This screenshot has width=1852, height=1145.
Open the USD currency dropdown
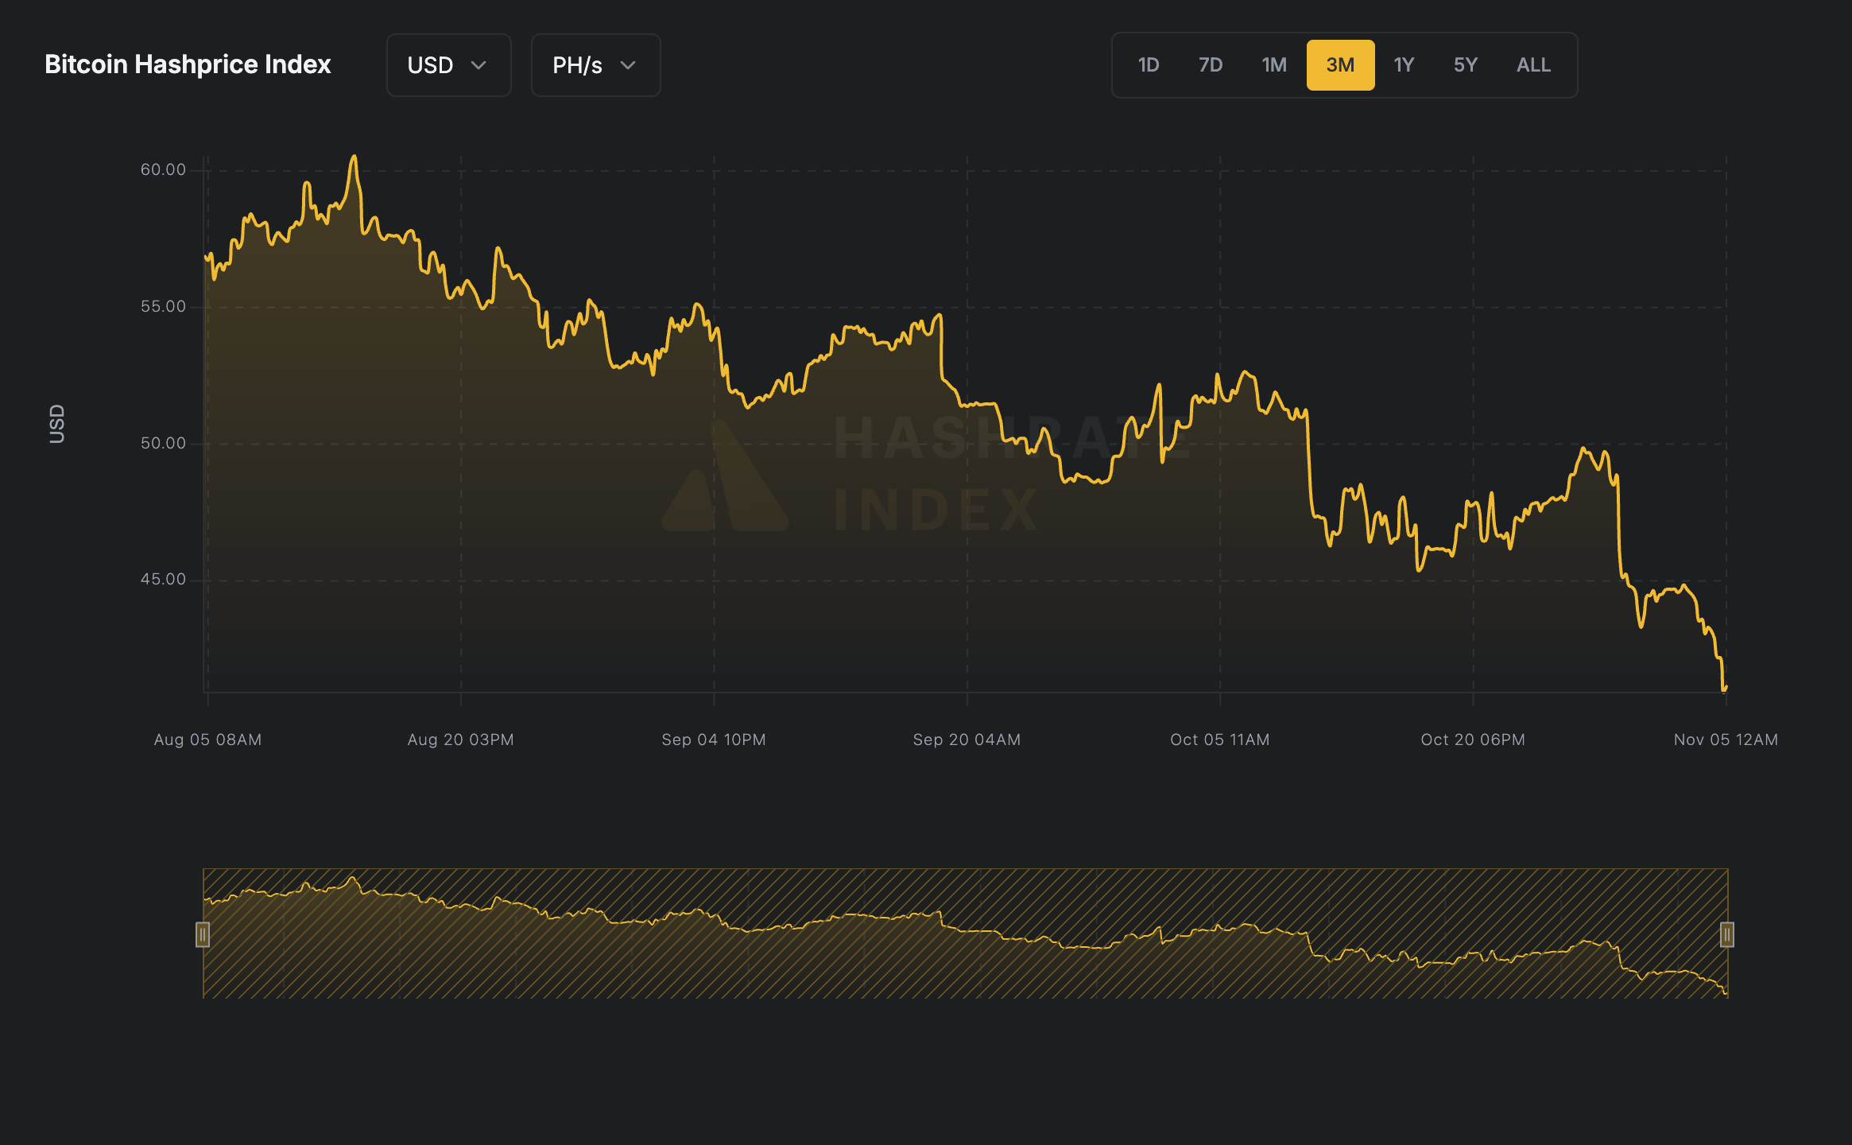448,65
